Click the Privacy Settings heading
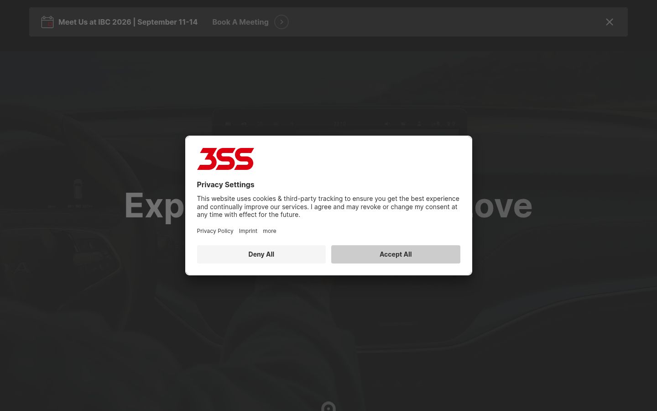657x411 pixels. [225, 184]
